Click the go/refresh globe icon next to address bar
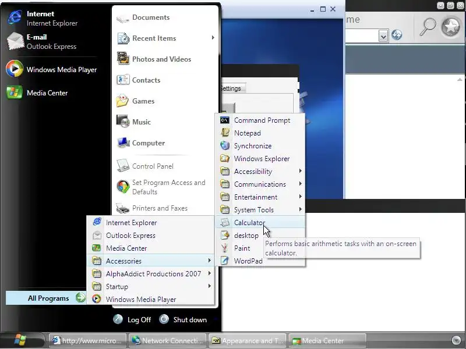 point(397,35)
